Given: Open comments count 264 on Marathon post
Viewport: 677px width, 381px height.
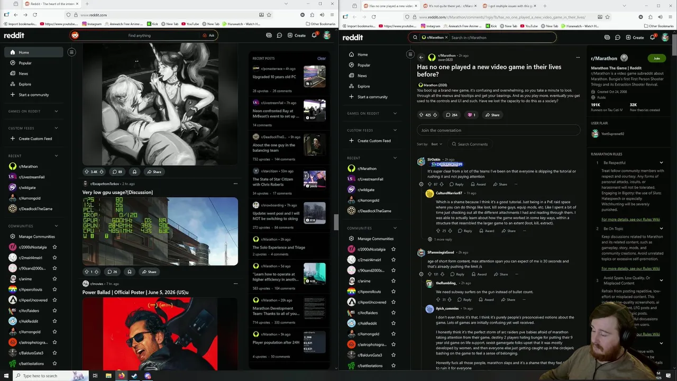Looking at the screenshot, I should pos(451,115).
